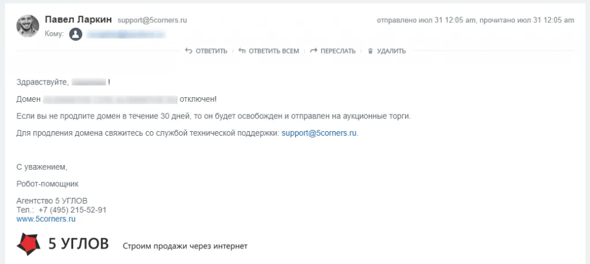The width and height of the screenshot is (590, 264).
Task: Click the red star 5 УГЛОВ logo
Action: (28, 244)
